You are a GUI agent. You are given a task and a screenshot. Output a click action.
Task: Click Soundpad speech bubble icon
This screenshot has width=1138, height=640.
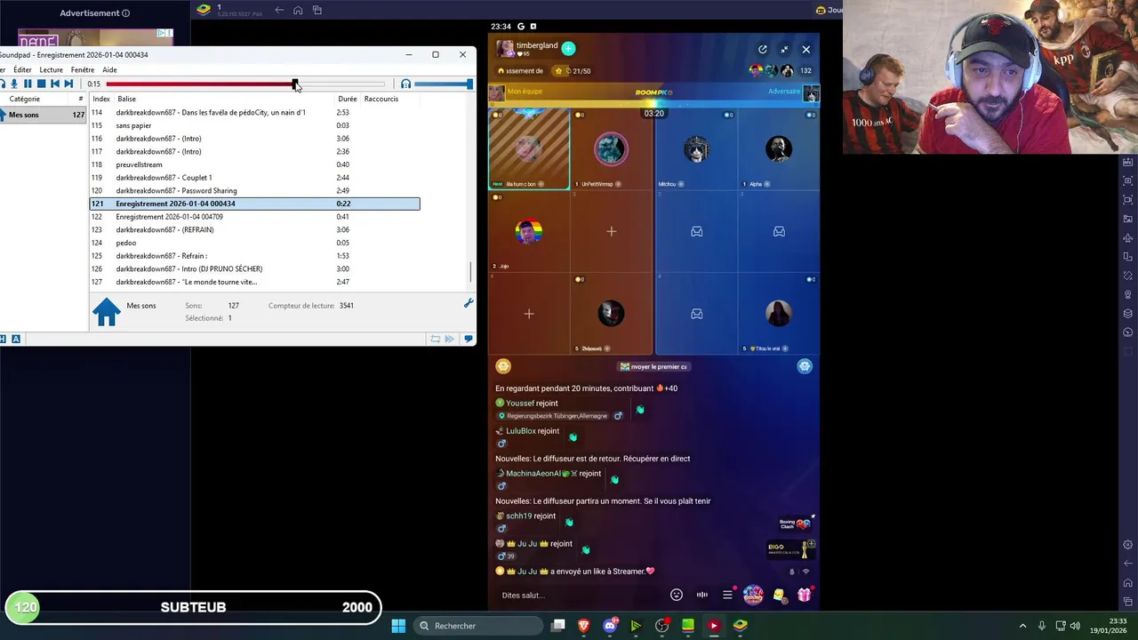[469, 339]
